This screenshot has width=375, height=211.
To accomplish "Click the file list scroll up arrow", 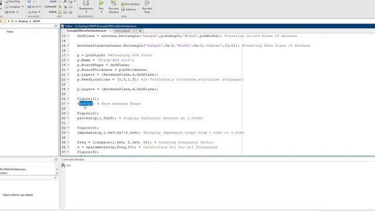I will [x=57, y=169].
